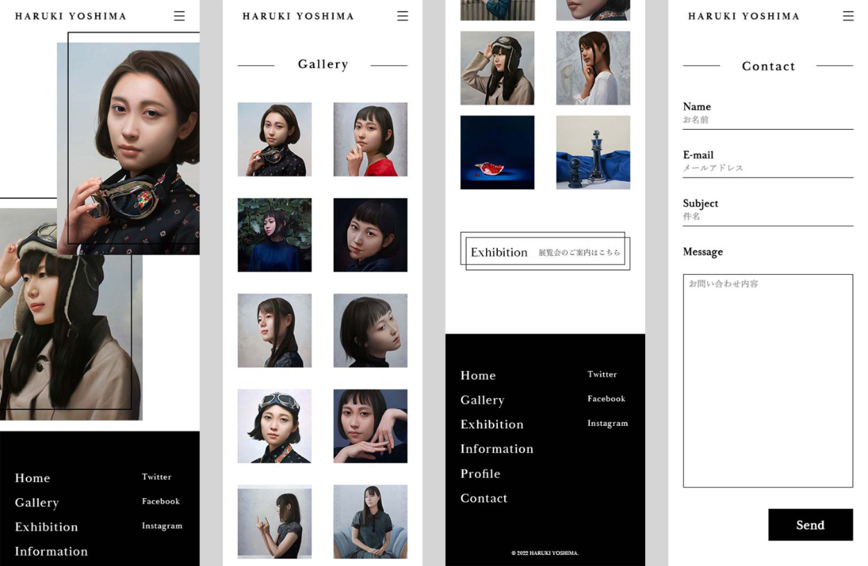Viewport: 868px width, 566px height.
Task: Open the painting of woman among green leaves
Action: [274, 235]
